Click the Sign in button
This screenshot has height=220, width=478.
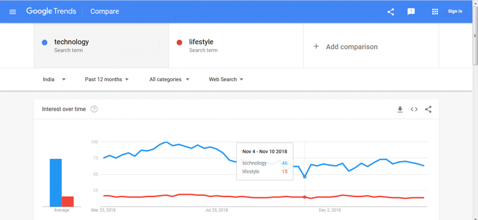[455, 11]
